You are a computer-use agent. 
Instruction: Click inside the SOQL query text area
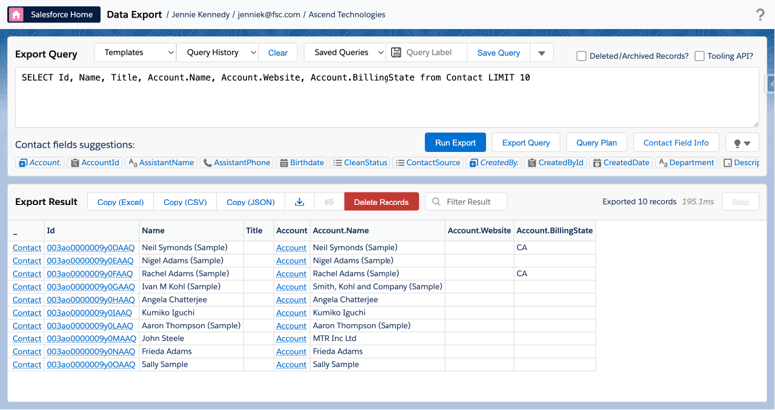coord(387,98)
